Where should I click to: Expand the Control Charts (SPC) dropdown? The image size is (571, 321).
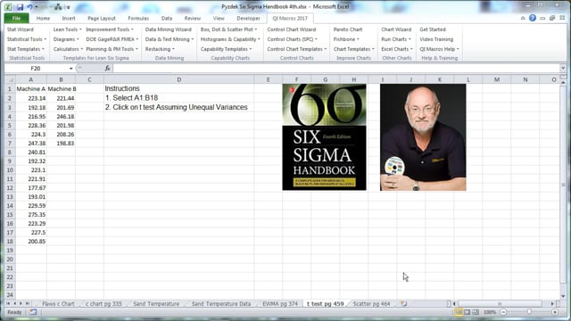[292, 39]
